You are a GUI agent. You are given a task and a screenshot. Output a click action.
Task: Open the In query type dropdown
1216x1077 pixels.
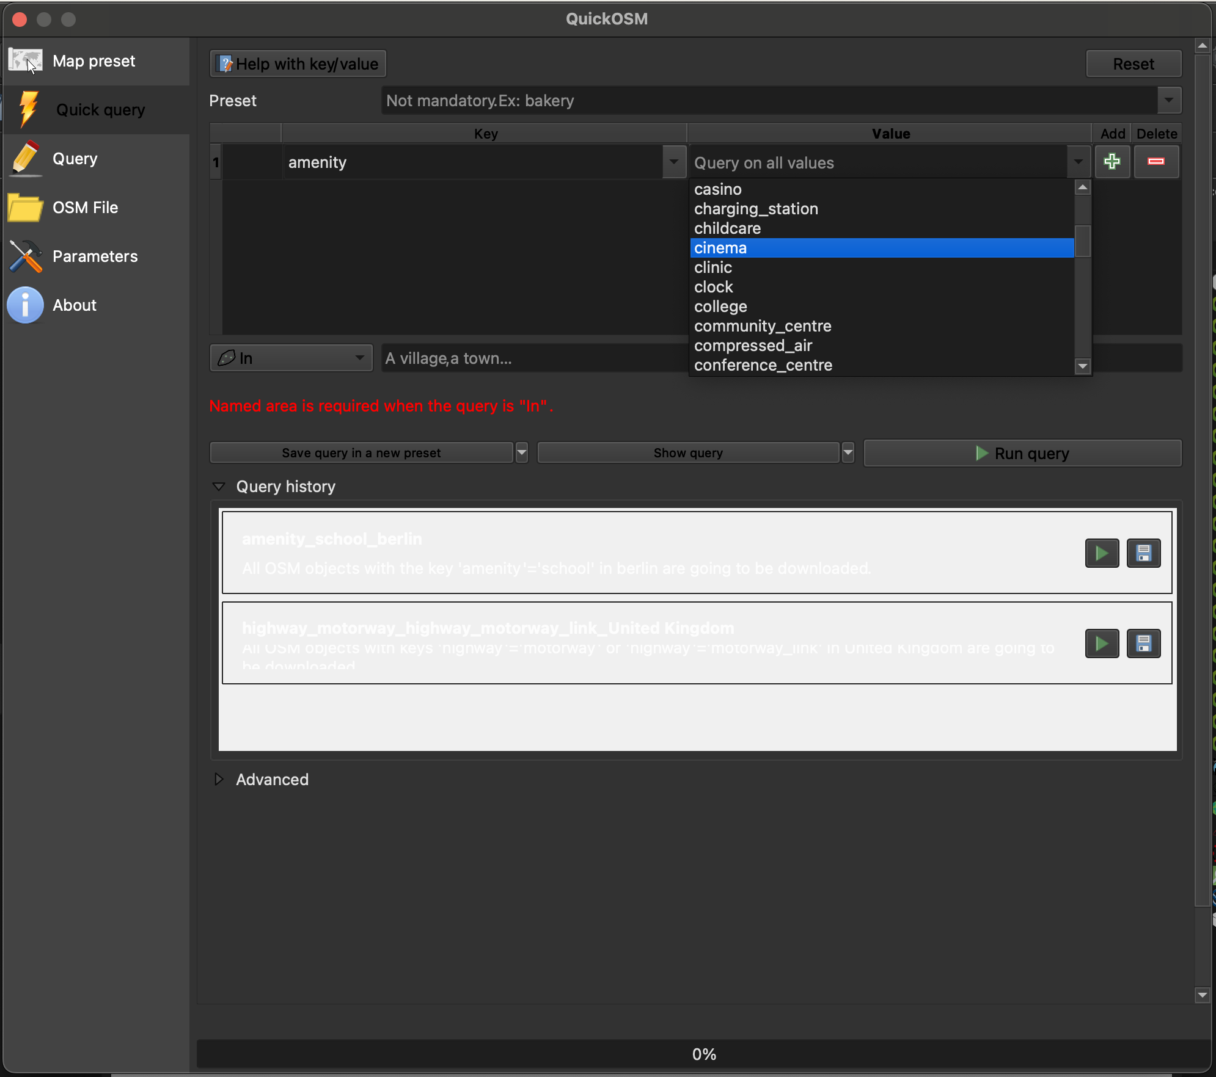tap(291, 358)
